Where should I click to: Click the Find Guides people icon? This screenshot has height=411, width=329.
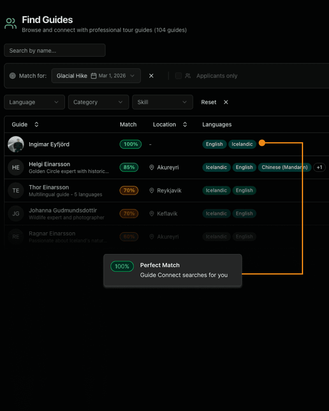pyautogui.click(x=11, y=23)
